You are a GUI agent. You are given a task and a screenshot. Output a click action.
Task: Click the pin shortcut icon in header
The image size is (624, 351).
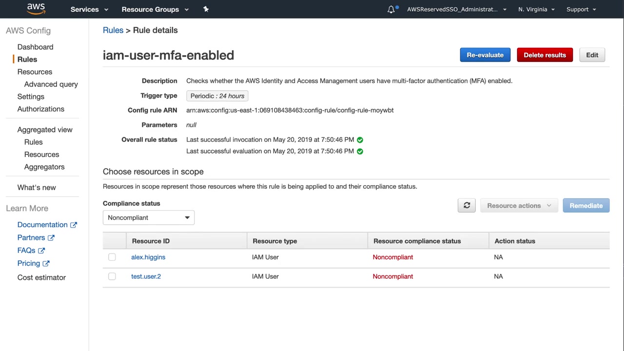click(x=206, y=9)
